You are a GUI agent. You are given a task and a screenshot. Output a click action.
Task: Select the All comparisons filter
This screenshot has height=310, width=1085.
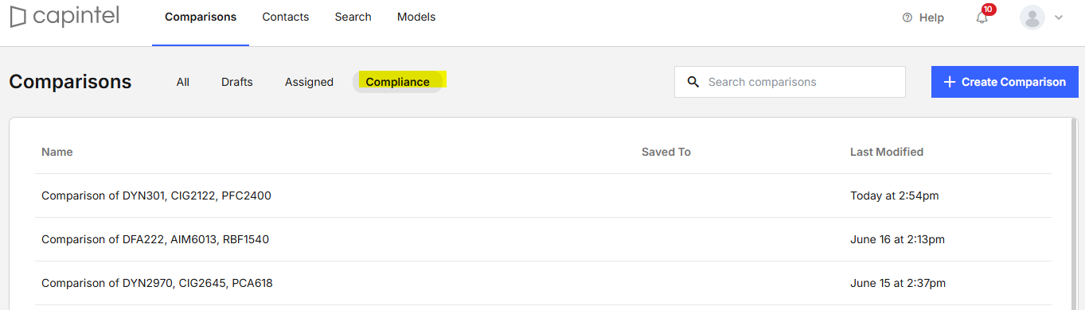coord(183,82)
